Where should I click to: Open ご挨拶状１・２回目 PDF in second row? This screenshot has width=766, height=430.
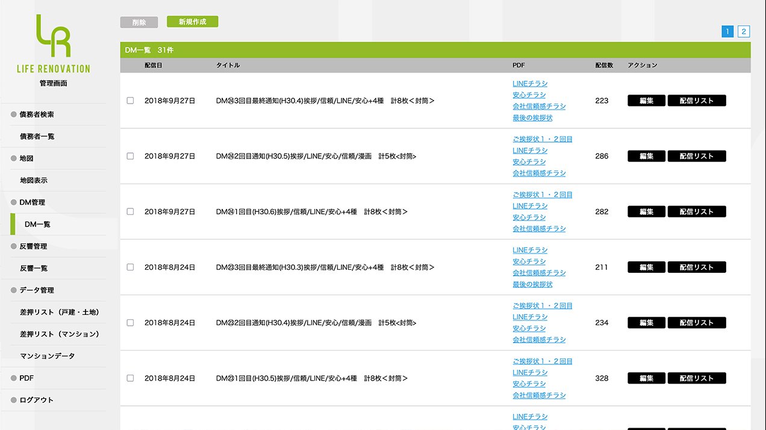click(x=542, y=139)
